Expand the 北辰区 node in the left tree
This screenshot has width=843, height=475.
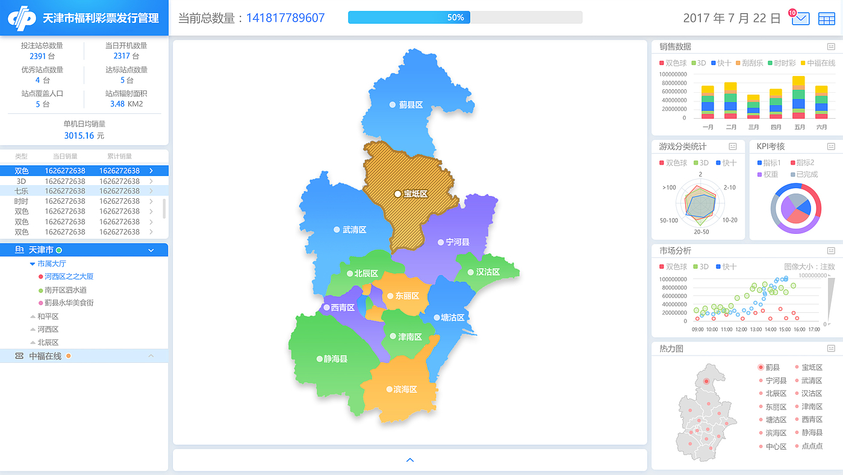tap(33, 342)
